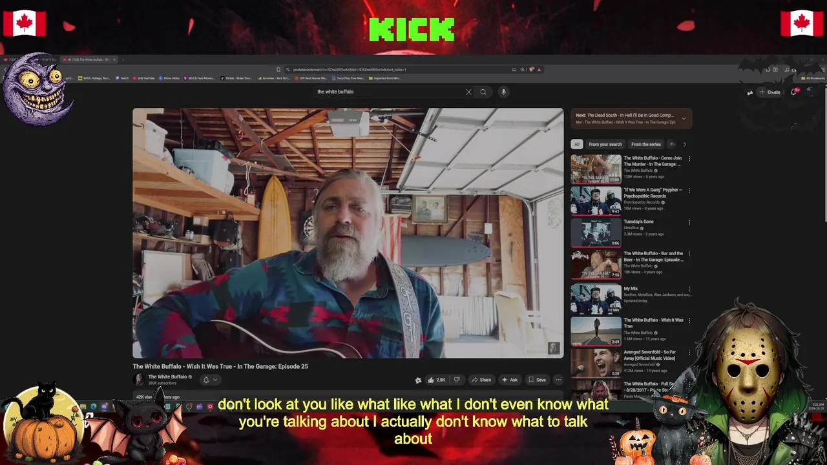Like the video with thumbs-up button
Viewport: 827px width, 465px height.
click(x=437, y=380)
